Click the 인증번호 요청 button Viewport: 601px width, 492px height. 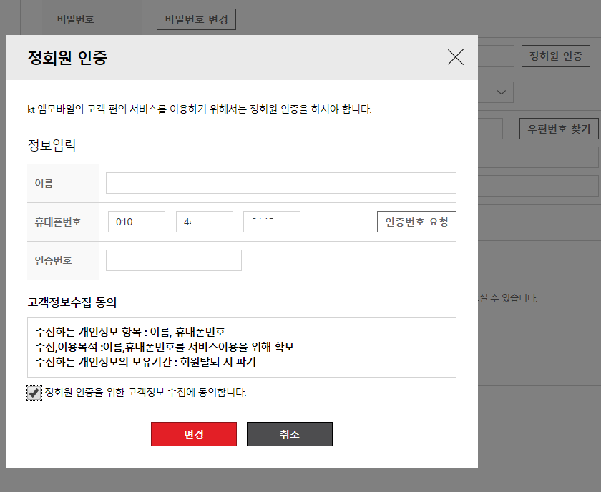[x=416, y=221]
